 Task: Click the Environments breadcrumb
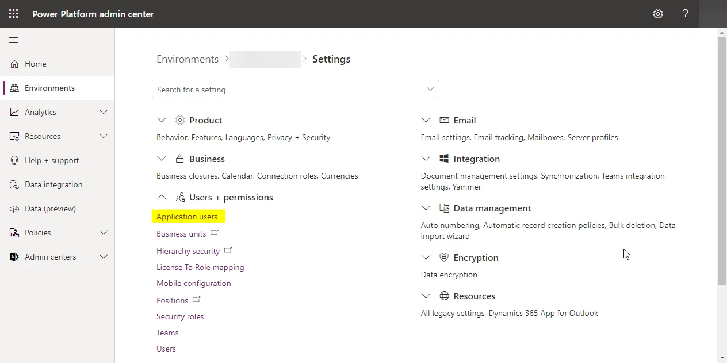[188, 59]
